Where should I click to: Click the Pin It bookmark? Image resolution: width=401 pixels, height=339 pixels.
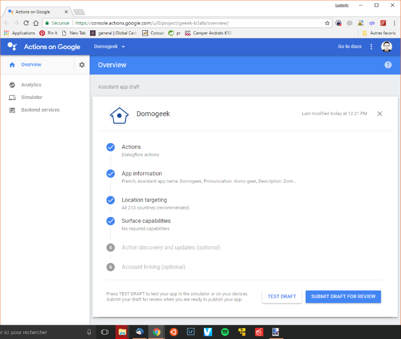pyautogui.click(x=48, y=33)
